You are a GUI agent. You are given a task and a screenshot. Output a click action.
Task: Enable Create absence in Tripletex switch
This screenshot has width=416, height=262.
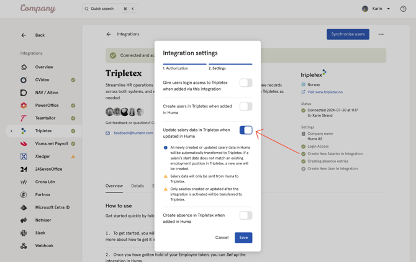click(x=246, y=215)
